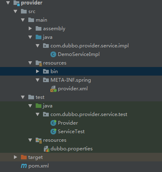
Task: Select the test resources folder label
Action: [55, 140]
